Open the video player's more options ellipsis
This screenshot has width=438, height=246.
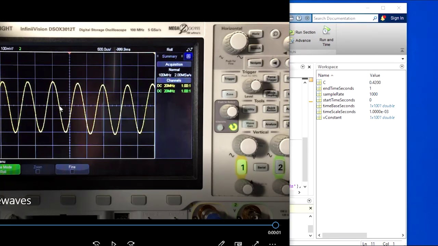pyautogui.click(x=272, y=244)
